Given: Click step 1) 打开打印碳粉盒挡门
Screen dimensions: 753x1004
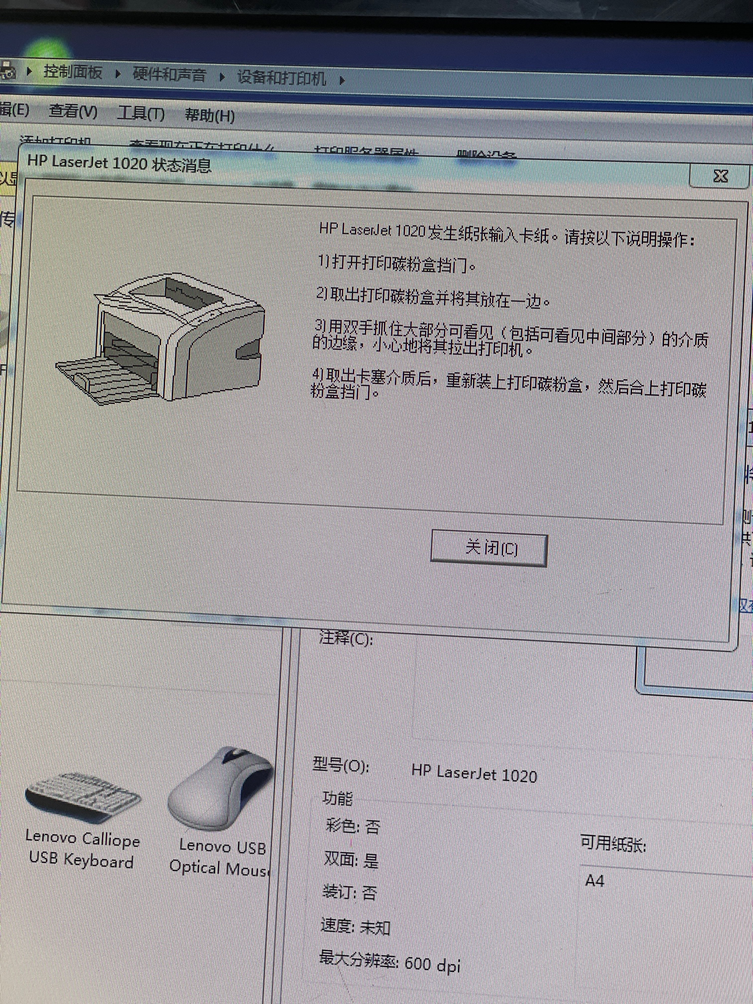Looking at the screenshot, I should tap(397, 264).
